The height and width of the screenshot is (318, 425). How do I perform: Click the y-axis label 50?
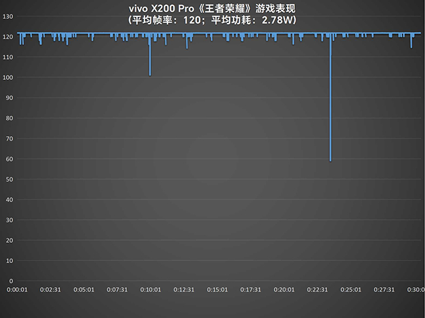(10, 179)
